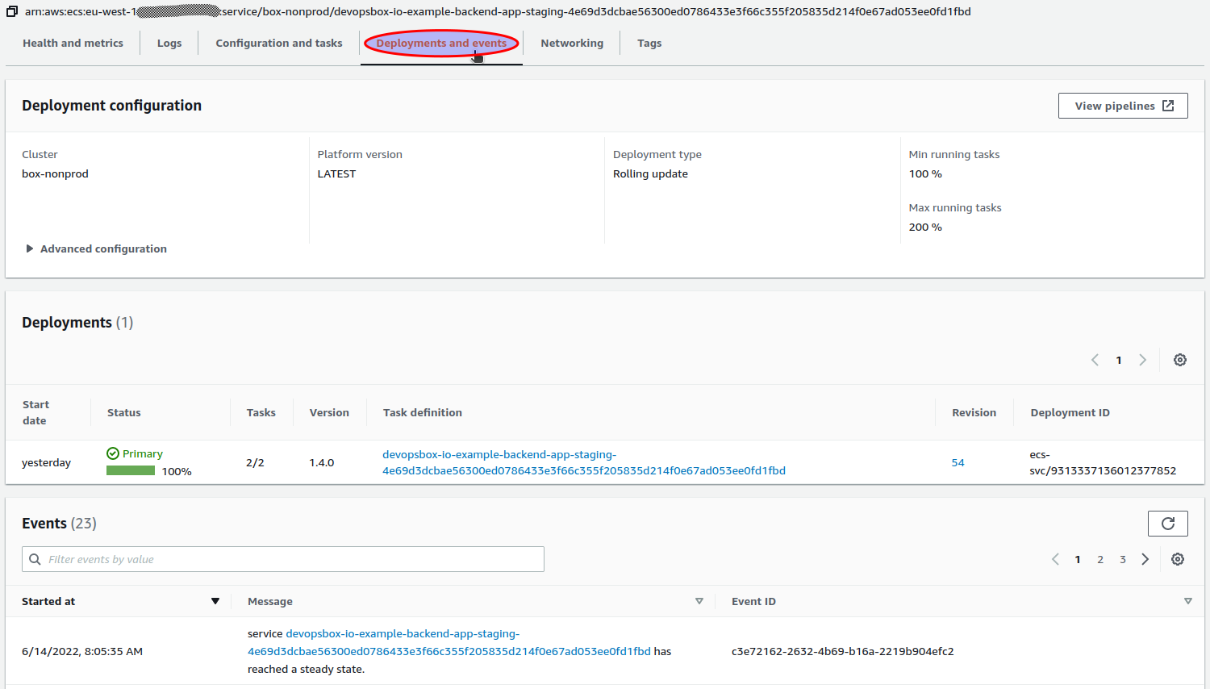Open the Message column filter dropdown
The height and width of the screenshot is (689, 1210).
tap(699, 600)
